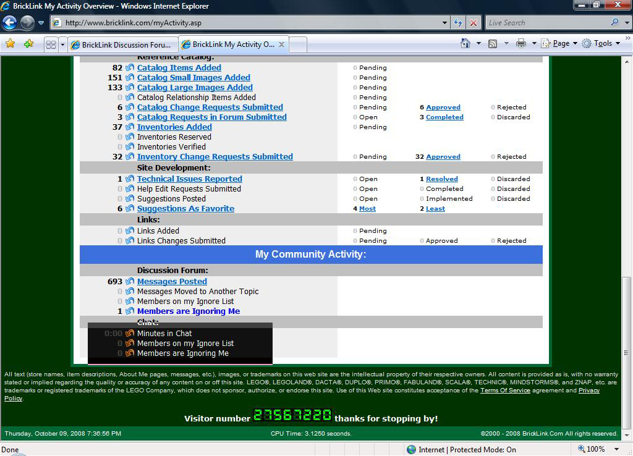
Task: Open the Terms Of Service link
Action: [x=505, y=391]
